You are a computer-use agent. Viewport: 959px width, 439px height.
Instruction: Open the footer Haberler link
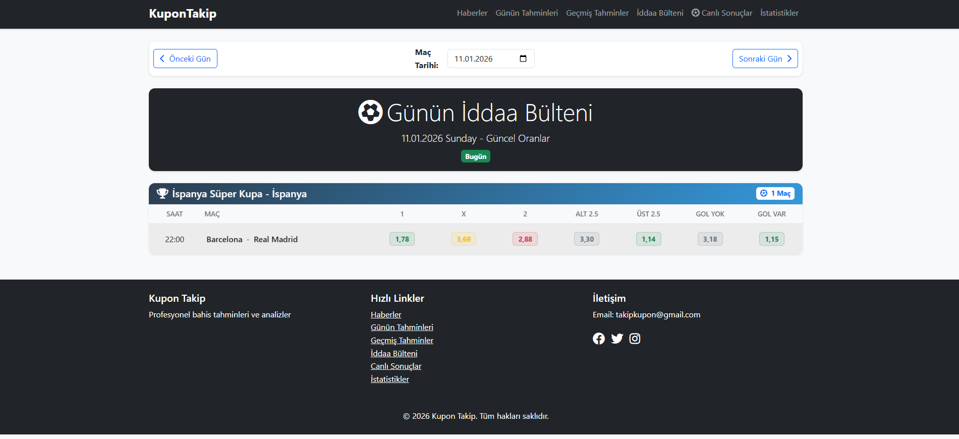pyautogui.click(x=386, y=314)
